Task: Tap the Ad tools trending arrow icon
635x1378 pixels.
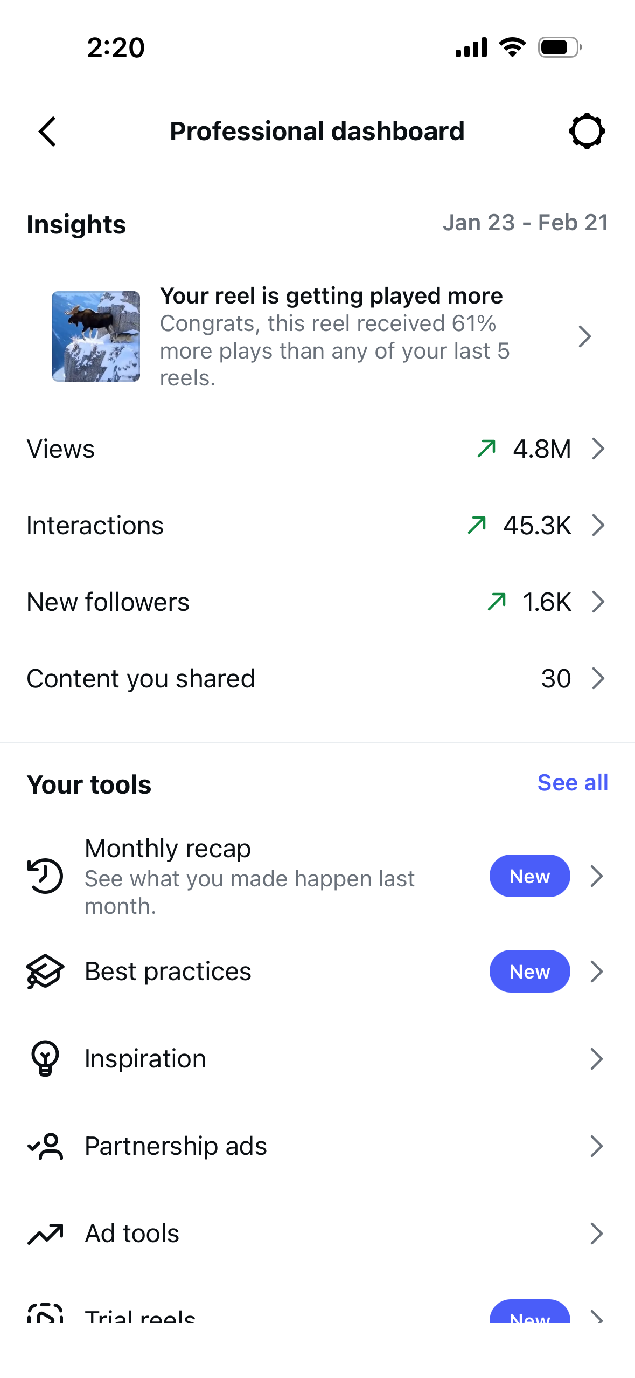Action: (45, 1233)
